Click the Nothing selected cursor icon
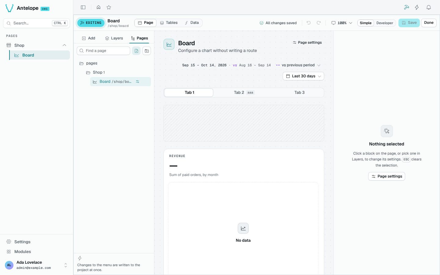The width and height of the screenshot is (440, 275). (x=387, y=131)
